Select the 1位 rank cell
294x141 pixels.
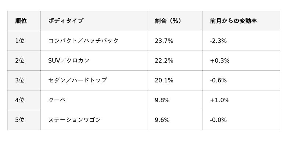(24, 41)
